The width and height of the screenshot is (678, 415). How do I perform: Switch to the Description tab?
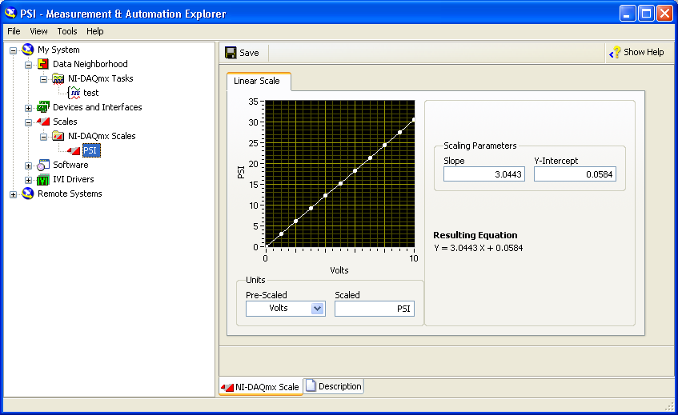[x=333, y=386]
